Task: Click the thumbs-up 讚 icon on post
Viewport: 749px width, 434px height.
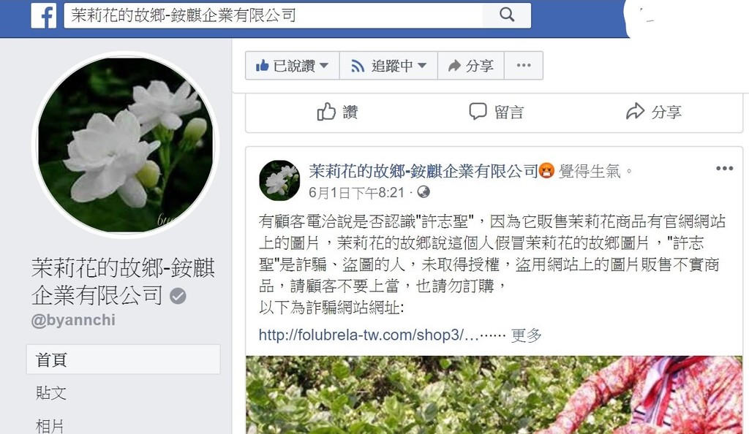Action: 326,112
